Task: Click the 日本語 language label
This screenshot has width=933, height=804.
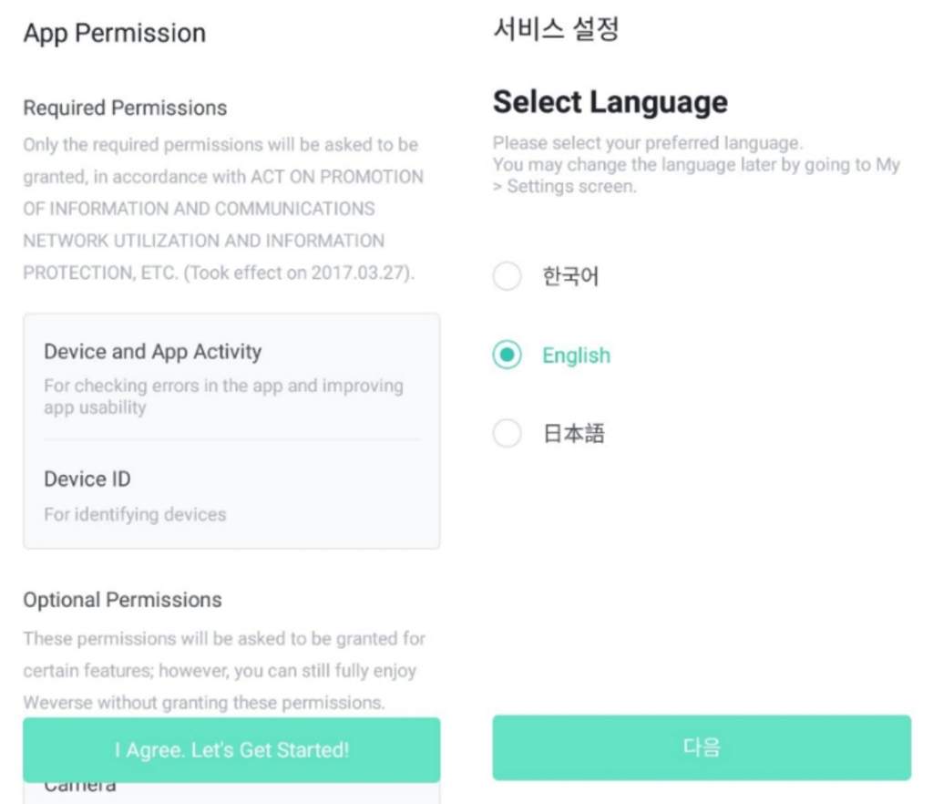Action: [x=574, y=434]
